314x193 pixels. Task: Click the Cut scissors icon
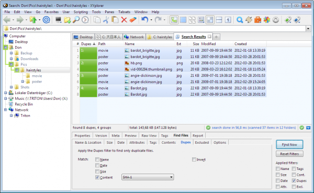click(106, 20)
